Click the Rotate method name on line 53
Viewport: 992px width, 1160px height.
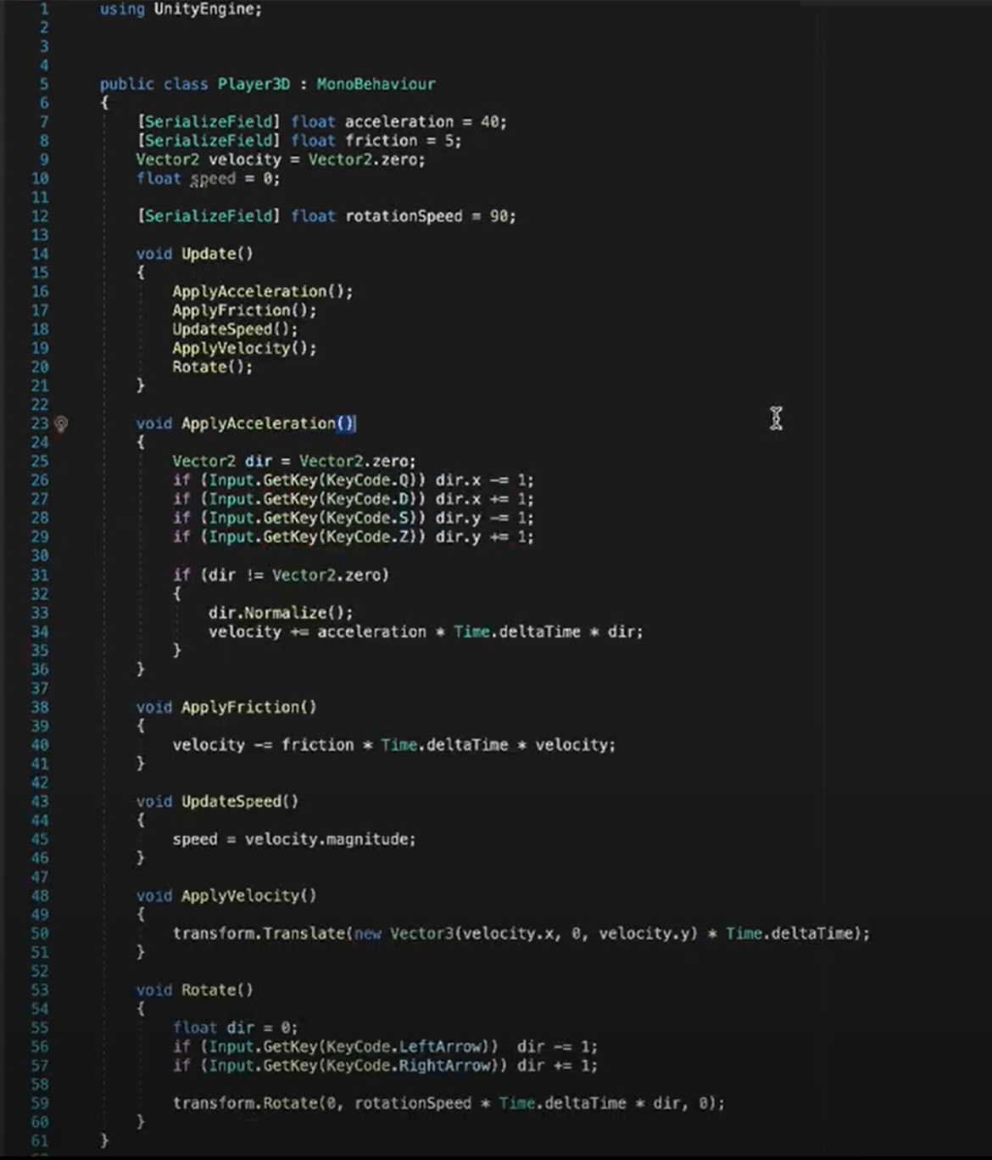(x=210, y=989)
